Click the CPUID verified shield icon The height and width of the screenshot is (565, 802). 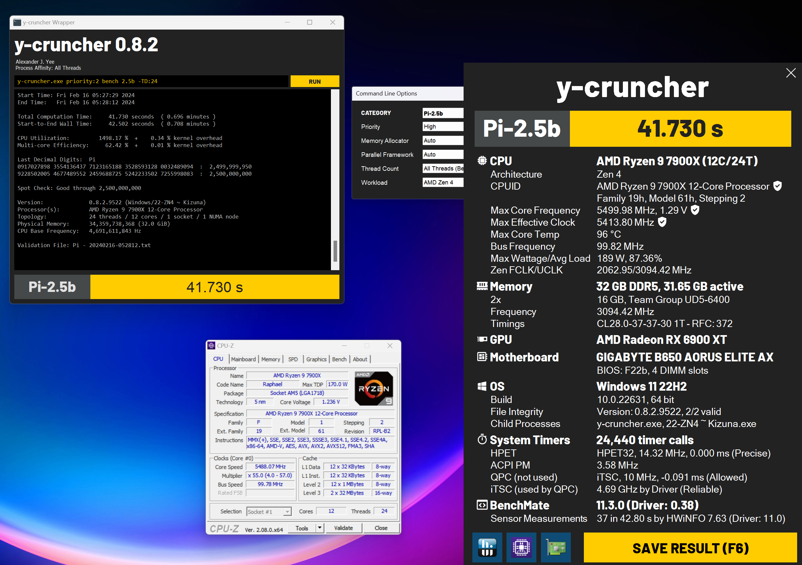(x=778, y=186)
